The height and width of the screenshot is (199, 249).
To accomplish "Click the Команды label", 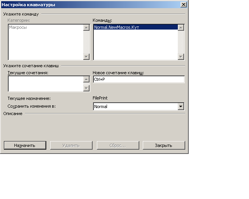I will (102, 20).
